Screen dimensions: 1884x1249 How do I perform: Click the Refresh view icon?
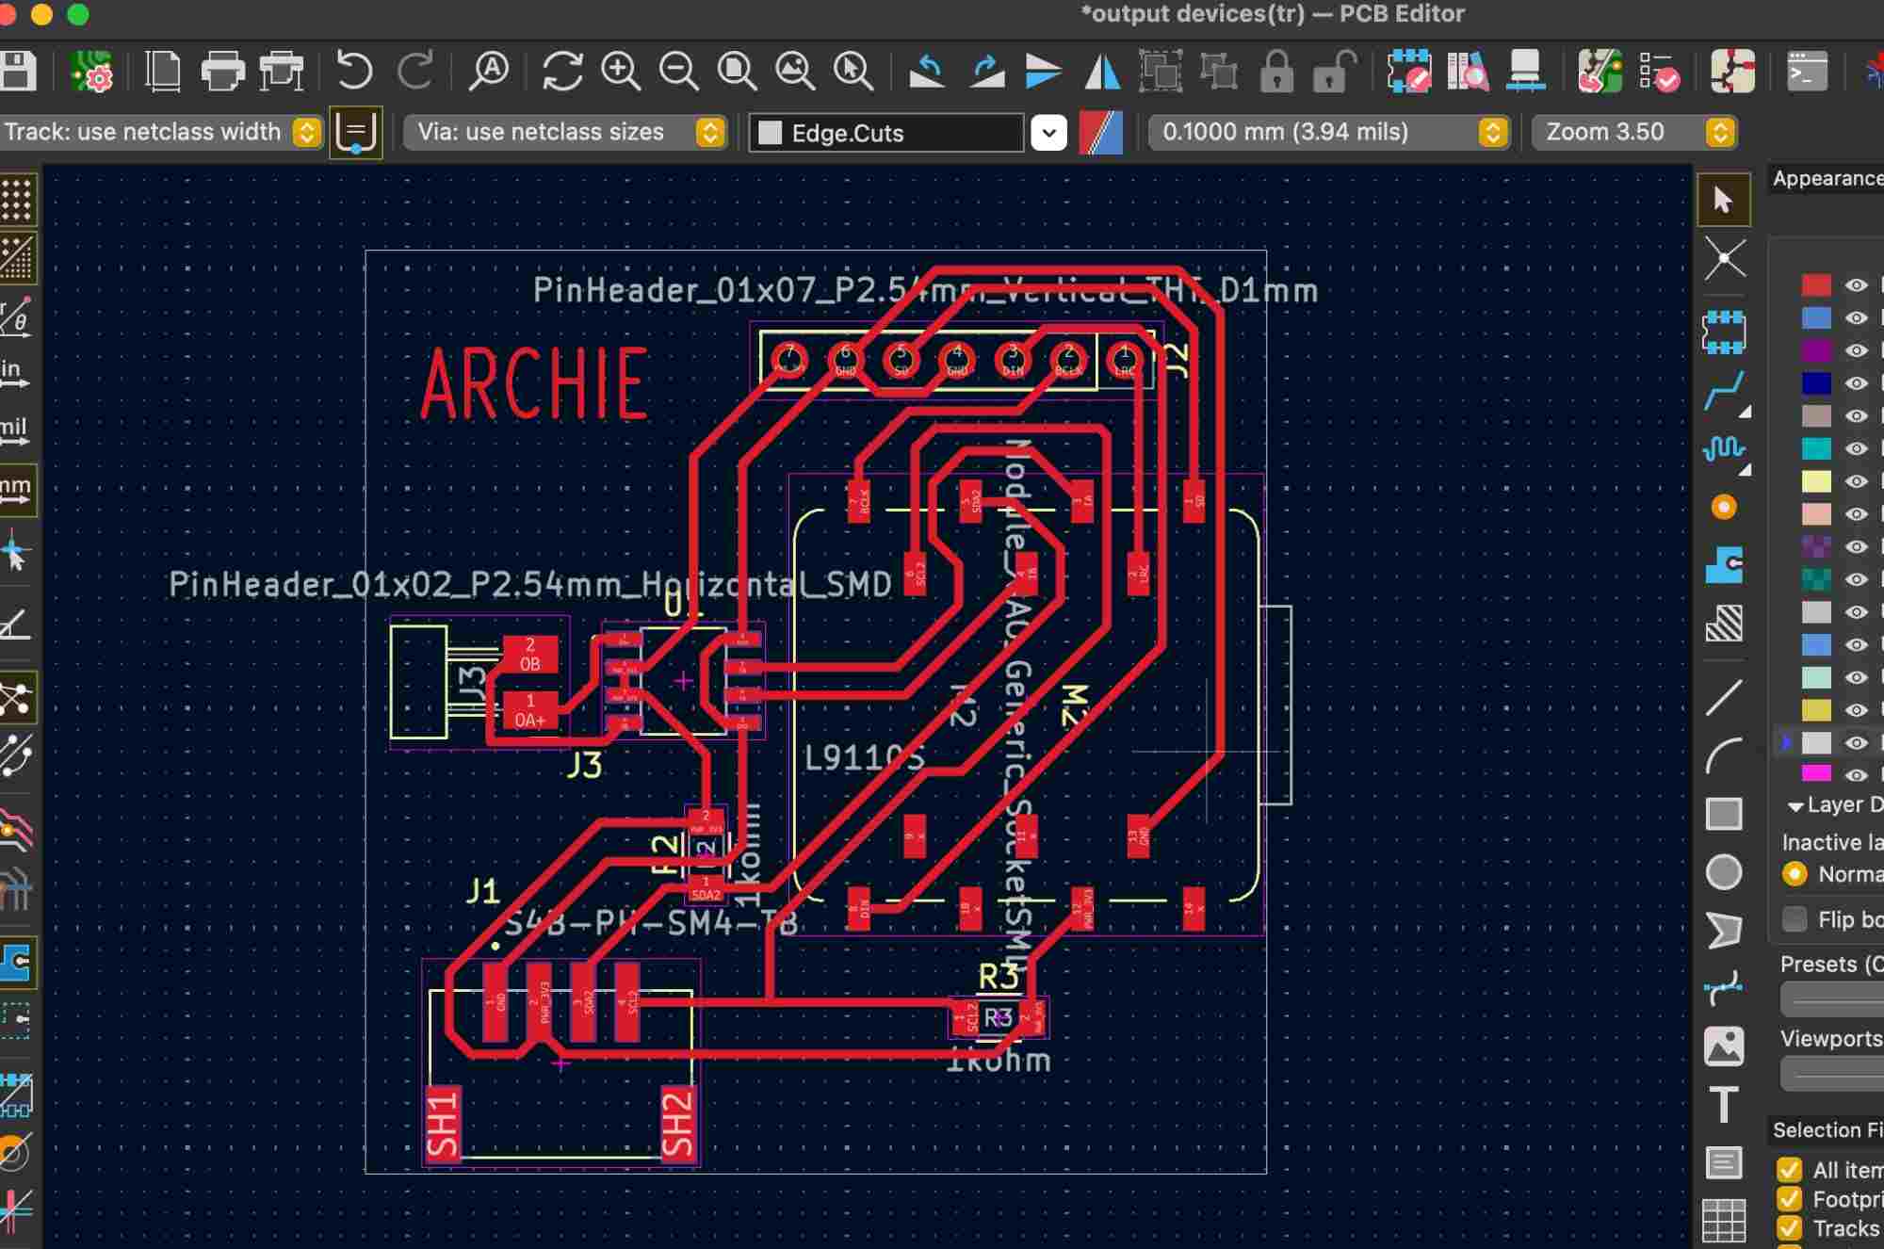[x=562, y=73]
